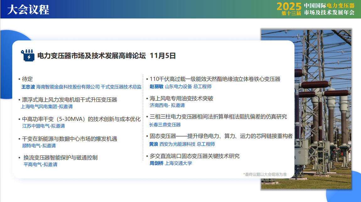Select topic '中高功率干变（5-30MVA）的技术创新与成本优化'
This screenshot has width=361, height=202.
pos(81,119)
